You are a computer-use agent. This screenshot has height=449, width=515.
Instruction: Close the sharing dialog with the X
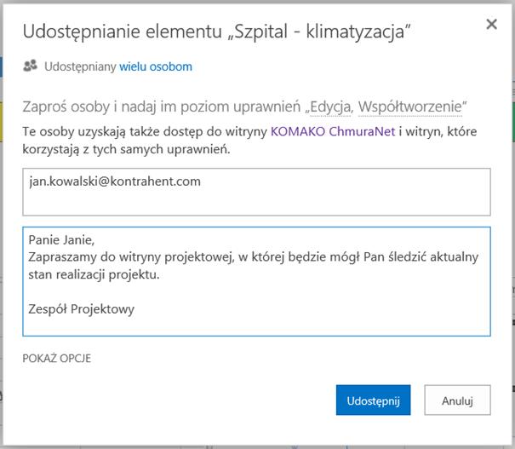[491, 24]
